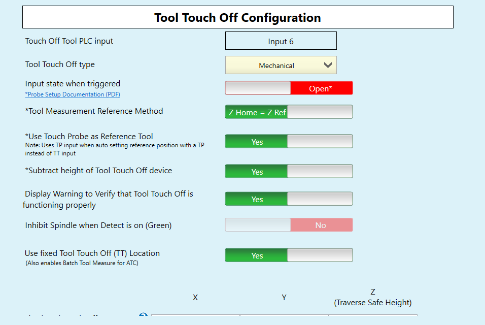Viewport: 485px width, 325px height.
Task: Click the X column header
Action: [195, 298]
